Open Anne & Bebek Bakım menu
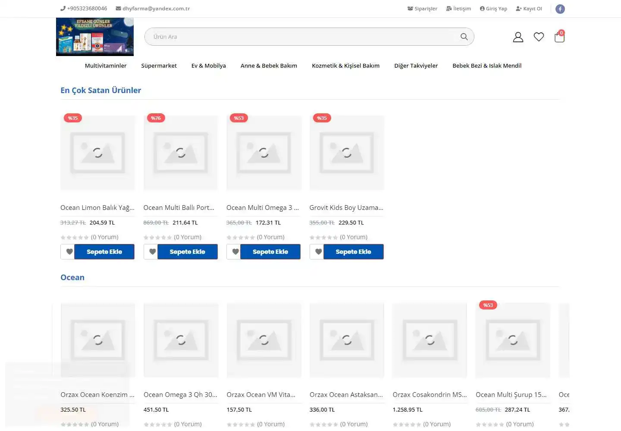Viewport: 621px width, 431px height. [269, 66]
